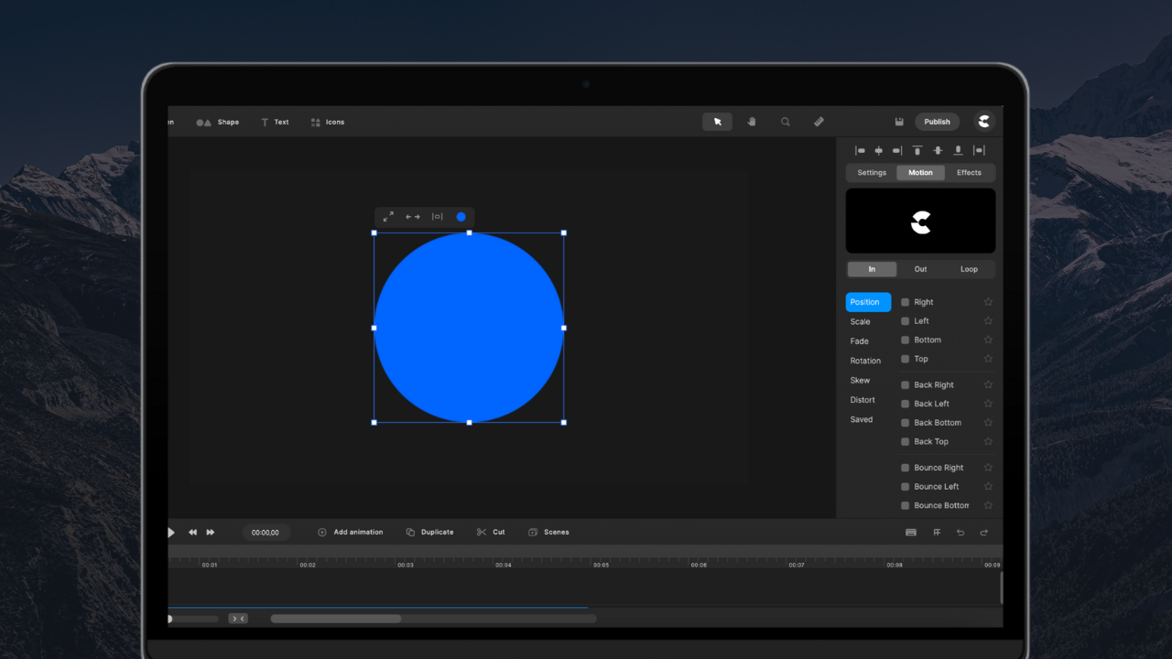Enable the Bottom position animation checkbox
Viewport: 1172px width, 659px height.
click(906, 340)
